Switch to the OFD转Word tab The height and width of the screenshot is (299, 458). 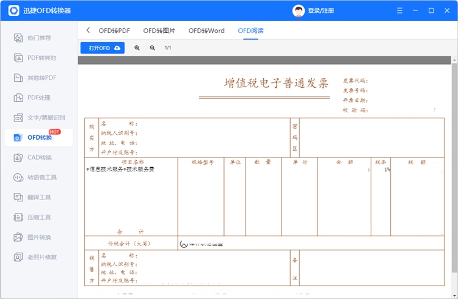click(206, 31)
